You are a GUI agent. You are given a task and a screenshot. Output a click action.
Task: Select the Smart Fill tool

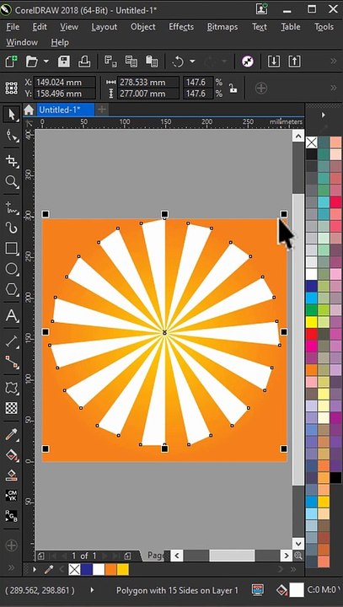(11, 475)
